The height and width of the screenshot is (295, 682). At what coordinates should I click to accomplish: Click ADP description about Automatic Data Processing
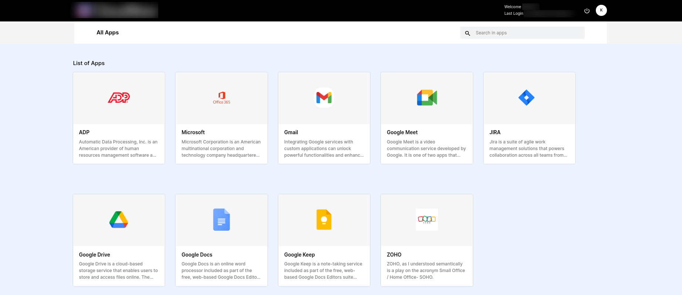click(x=118, y=149)
